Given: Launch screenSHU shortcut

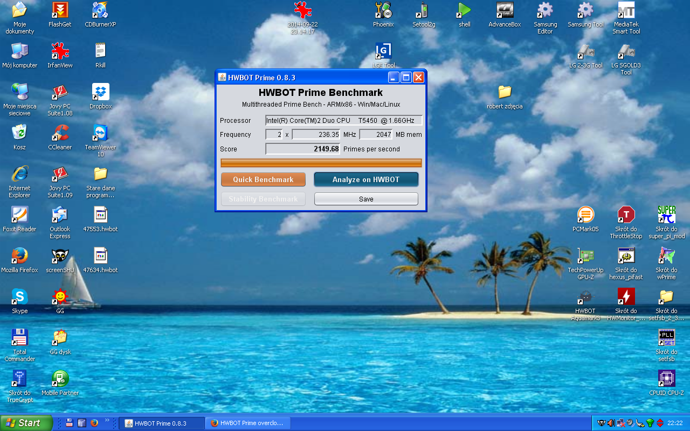Looking at the screenshot, I should [60, 260].
